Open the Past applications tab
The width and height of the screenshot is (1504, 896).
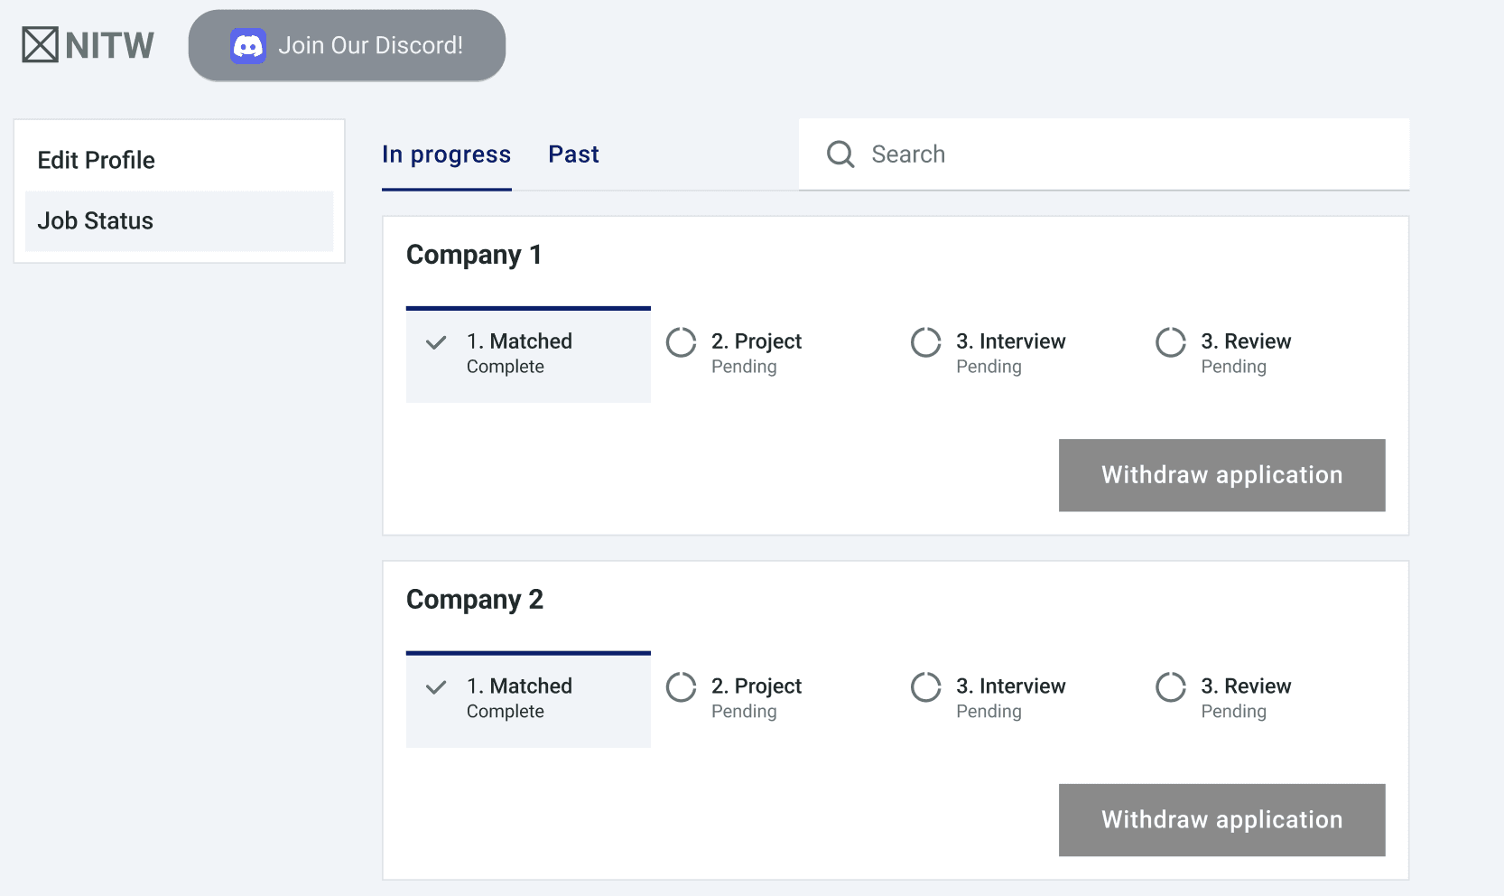[x=573, y=154]
